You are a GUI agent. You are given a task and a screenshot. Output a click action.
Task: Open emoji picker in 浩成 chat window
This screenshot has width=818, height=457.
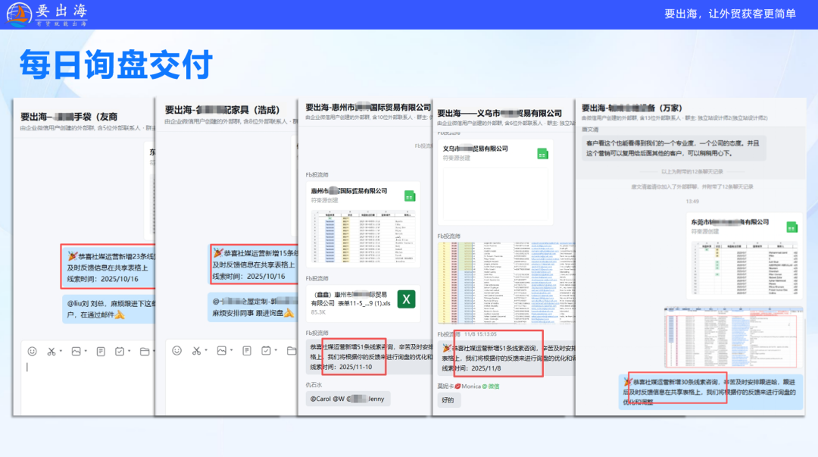[176, 350]
